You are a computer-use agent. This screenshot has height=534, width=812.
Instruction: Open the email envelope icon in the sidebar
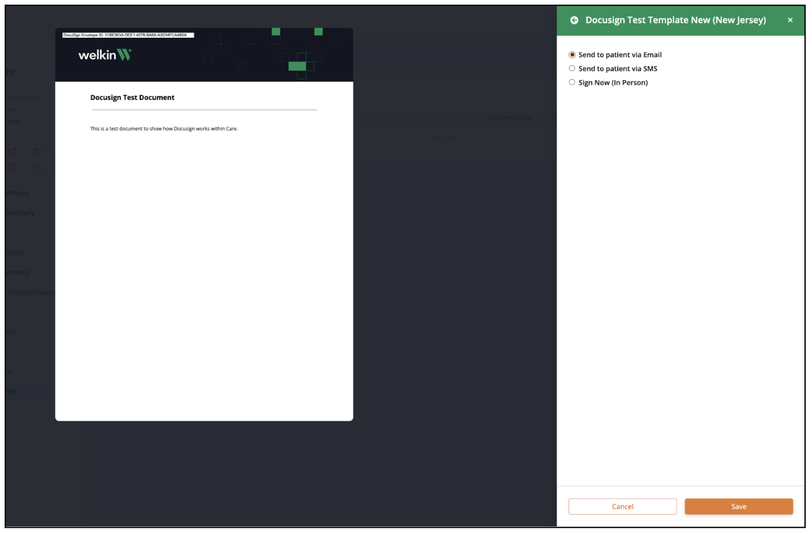pyautogui.click(x=12, y=167)
